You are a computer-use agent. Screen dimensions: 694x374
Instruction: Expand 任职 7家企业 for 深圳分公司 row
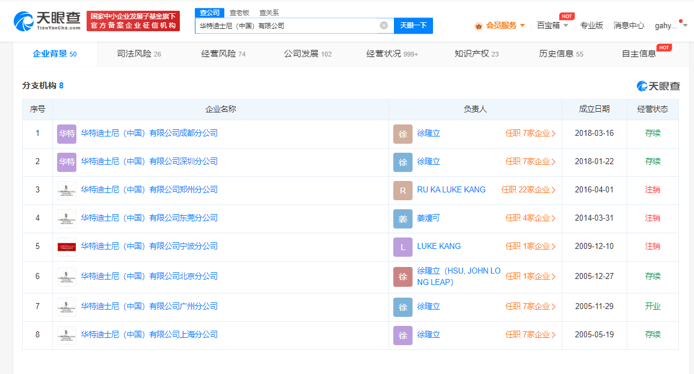(530, 162)
